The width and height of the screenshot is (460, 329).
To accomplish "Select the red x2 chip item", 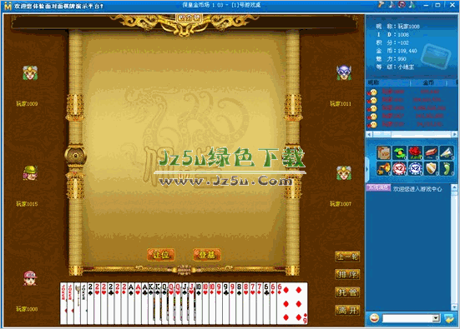I will pyautogui.click(x=400, y=168).
